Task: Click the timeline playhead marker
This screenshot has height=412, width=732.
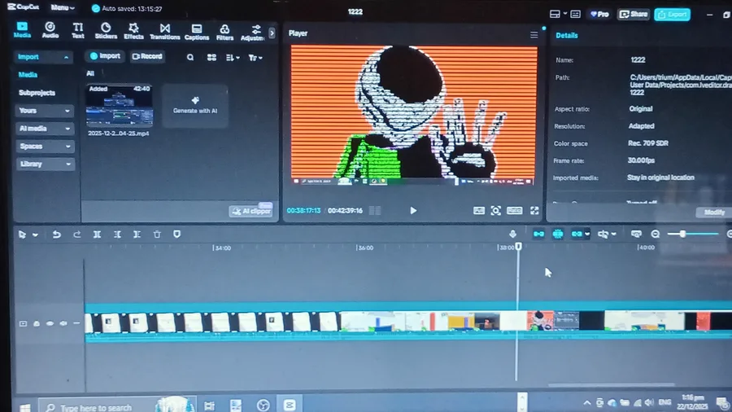Action: point(518,246)
